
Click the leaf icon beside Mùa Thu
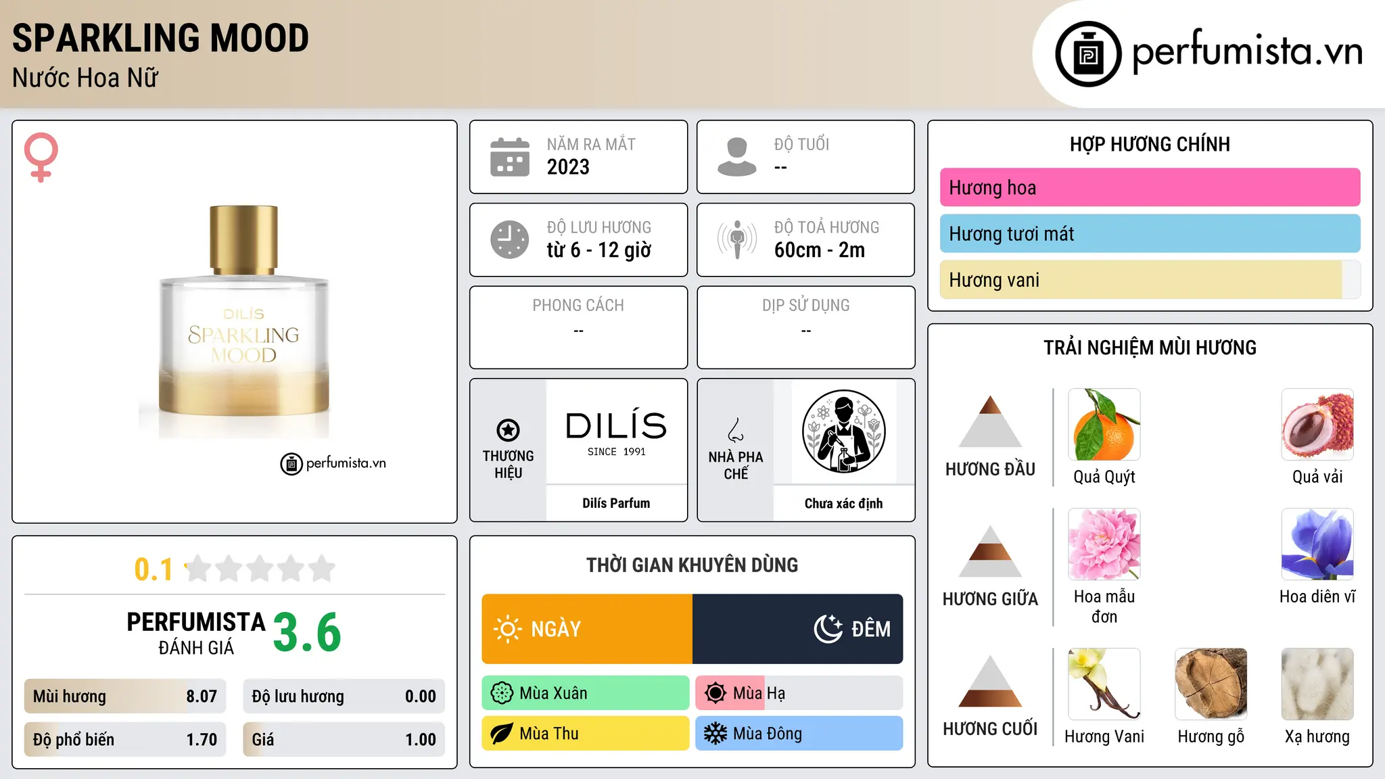tap(502, 734)
